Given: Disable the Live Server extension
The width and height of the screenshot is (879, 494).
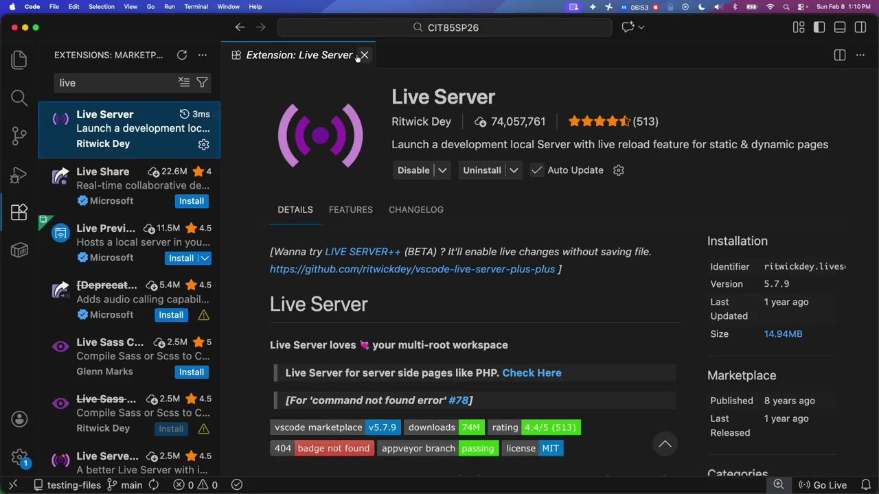Looking at the screenshot, I should click(413, 170).
